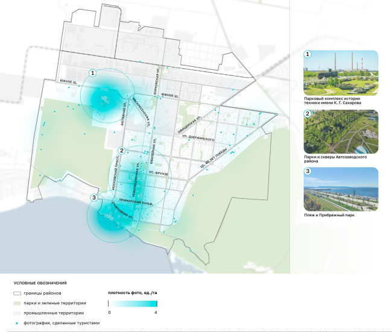
Task: Click the photo density gradient bar
Action: coord(133,303)
